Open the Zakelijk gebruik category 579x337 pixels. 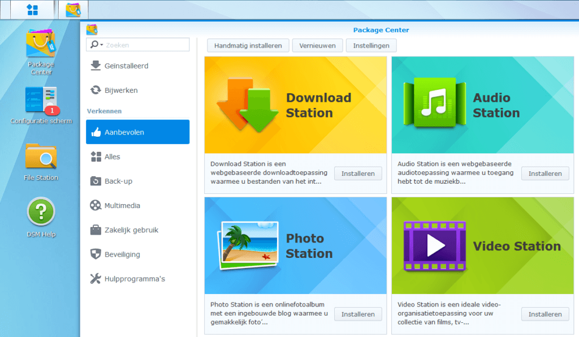138,230
